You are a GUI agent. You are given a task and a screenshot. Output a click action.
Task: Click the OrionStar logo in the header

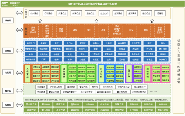[15, 4]
